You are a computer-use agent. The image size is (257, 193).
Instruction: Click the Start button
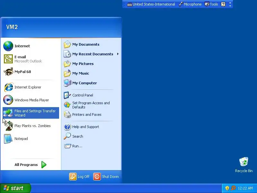point(15,188)
